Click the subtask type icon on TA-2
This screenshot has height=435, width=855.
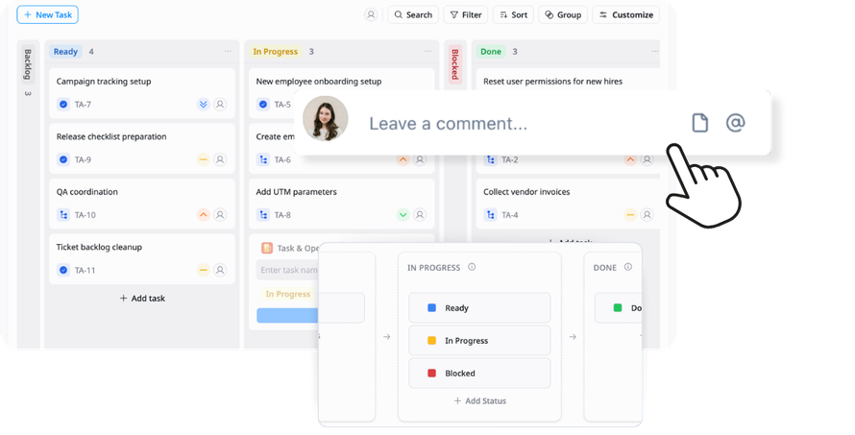491,159
